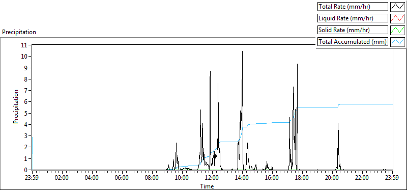Click the rate peak just before 18:00

[297, 64]
